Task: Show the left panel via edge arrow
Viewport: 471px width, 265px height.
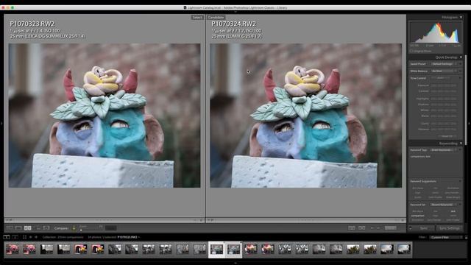Action: tap(1, 123)
